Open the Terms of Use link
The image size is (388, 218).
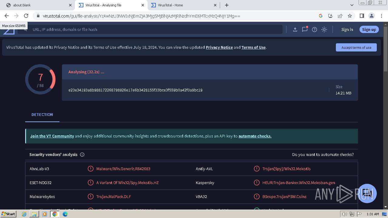click(253, 47)
